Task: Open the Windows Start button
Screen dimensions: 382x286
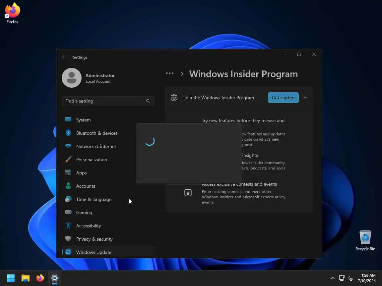Action: (x=11, y=278)
